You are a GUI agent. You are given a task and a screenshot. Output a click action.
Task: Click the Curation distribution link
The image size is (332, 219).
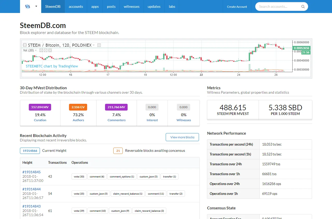(x=40, y=120)
